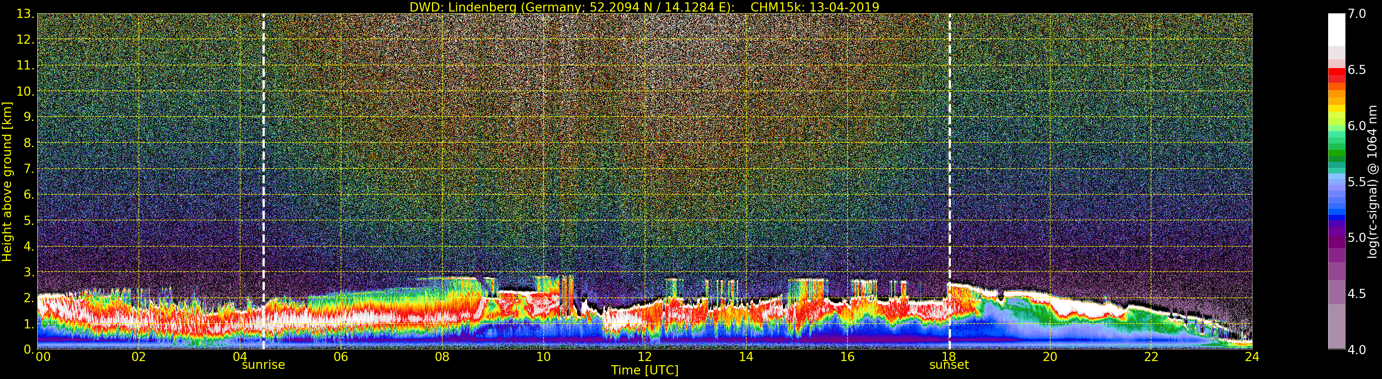Click the "5.5" colorbar tick label

point(1357,182)
